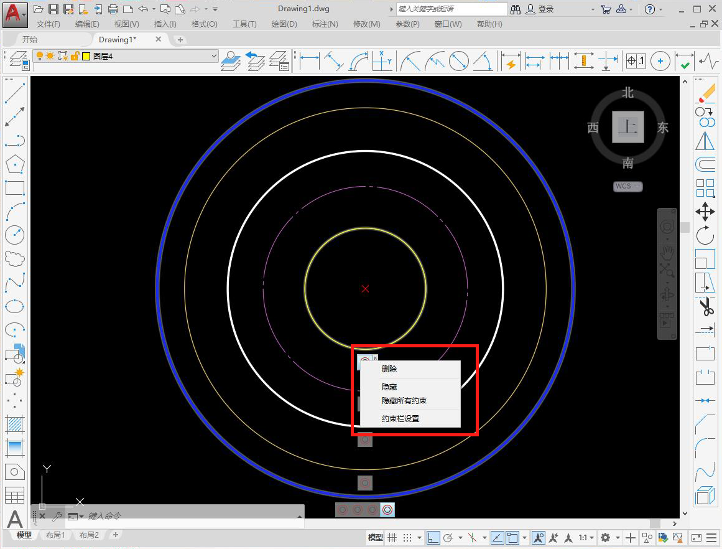The height and width of the screenshot is (549, 722).
Task: Toggle ortho mode in status bar
Action: (433, 537)
